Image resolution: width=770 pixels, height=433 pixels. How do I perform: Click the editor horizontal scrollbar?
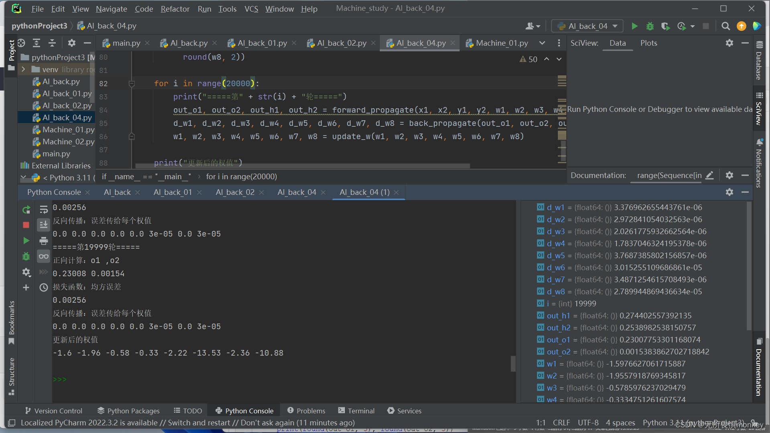303,166
